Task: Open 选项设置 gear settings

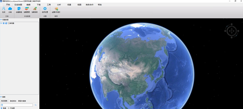Action: pos(45,9)
